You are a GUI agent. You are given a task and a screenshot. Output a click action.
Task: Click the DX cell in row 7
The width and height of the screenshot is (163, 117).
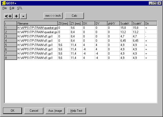88,54
